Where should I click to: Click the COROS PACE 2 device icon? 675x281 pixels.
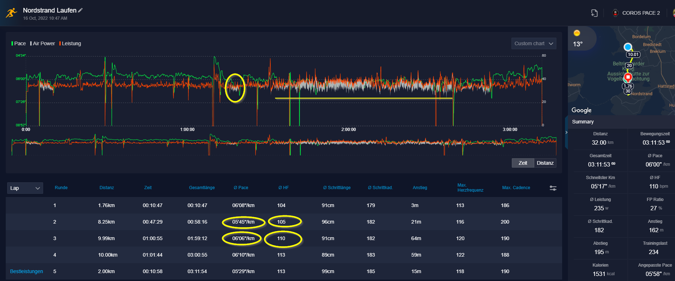615,13
